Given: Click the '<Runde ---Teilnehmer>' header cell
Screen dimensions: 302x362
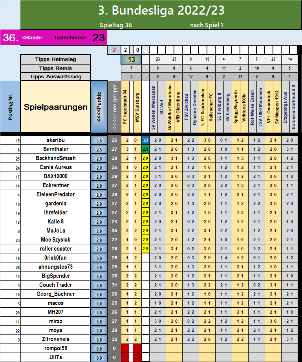Looking at the screenshot, I should (x=54, y=38).
